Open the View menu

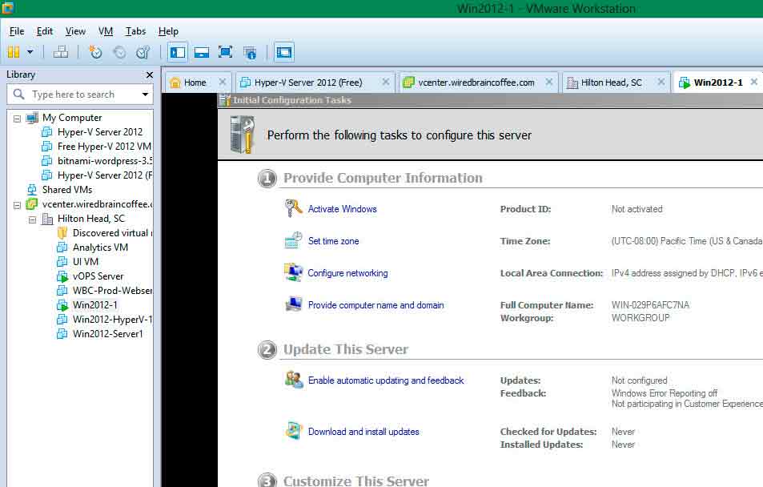(x=75, y=31)
